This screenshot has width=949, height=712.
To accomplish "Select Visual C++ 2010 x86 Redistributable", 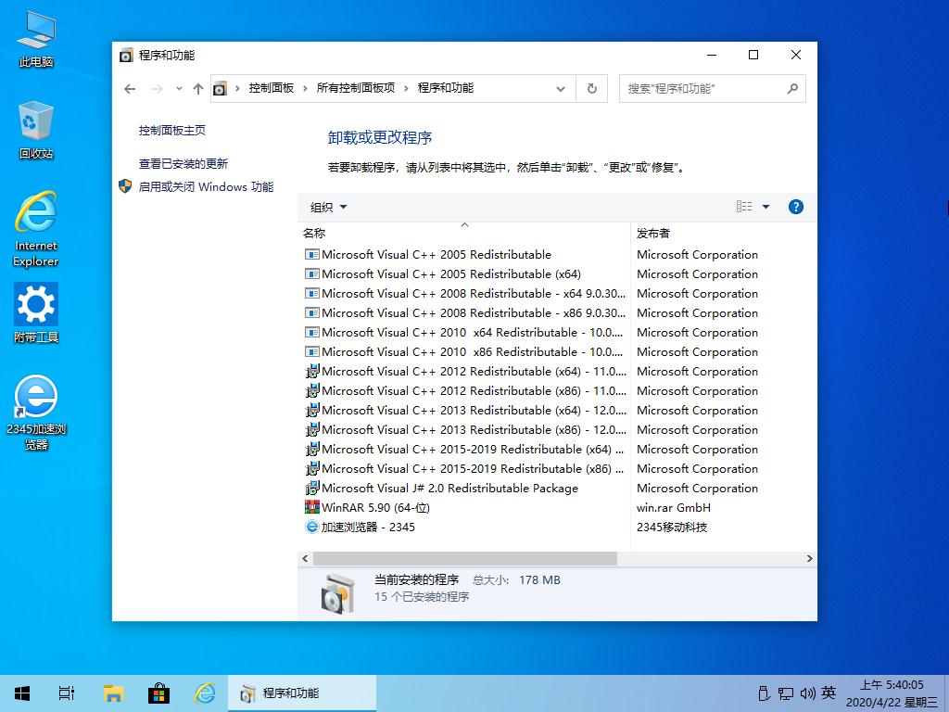I will (x=463, y=351).
